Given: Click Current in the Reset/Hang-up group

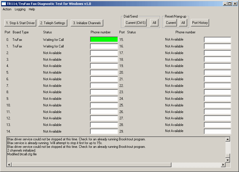Looking at the screenshot, I should coord(171,23).
